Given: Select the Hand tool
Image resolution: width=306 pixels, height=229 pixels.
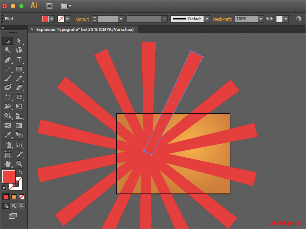Looking at the screenshot, I should coord(8,164).
